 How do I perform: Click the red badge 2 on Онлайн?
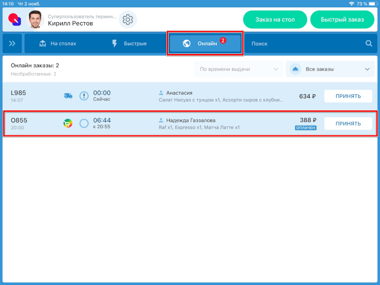click(x=223, y=41)
